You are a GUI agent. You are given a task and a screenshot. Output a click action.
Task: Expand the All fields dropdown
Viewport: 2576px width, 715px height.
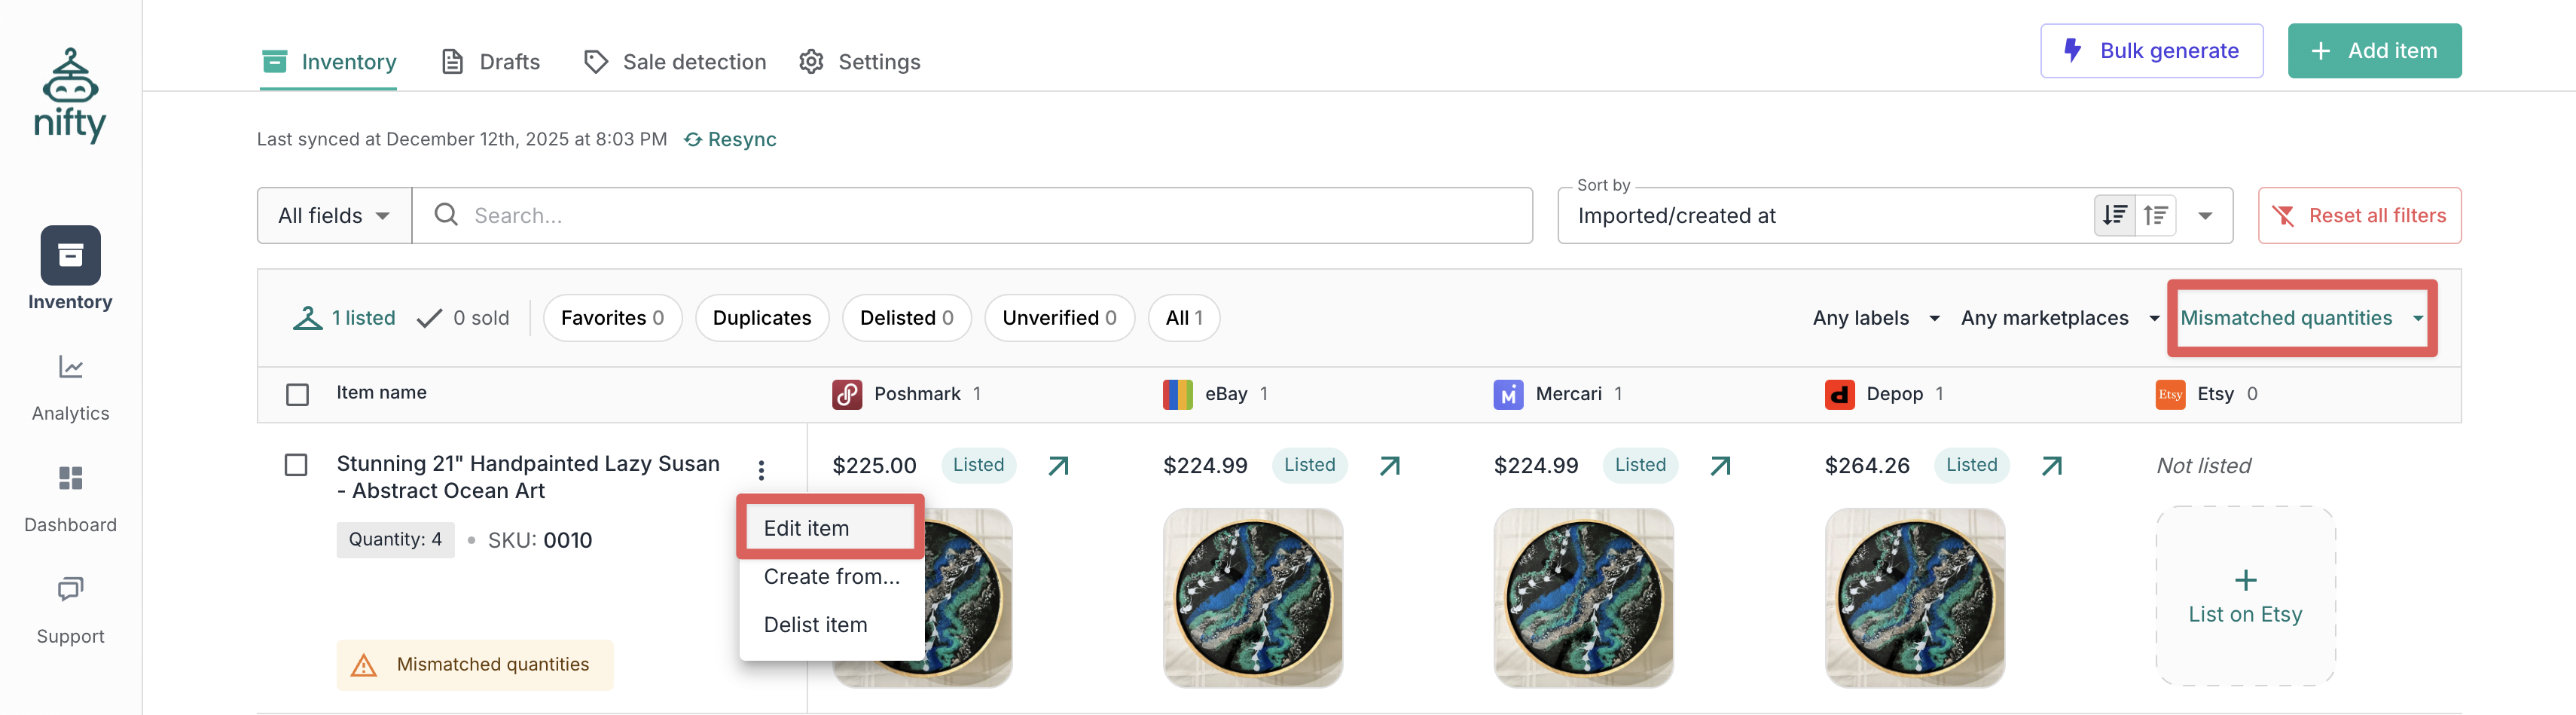pos(333,216)
